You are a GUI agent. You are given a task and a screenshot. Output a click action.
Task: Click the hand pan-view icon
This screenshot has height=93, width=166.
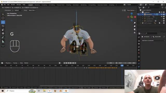click(135, 26)
